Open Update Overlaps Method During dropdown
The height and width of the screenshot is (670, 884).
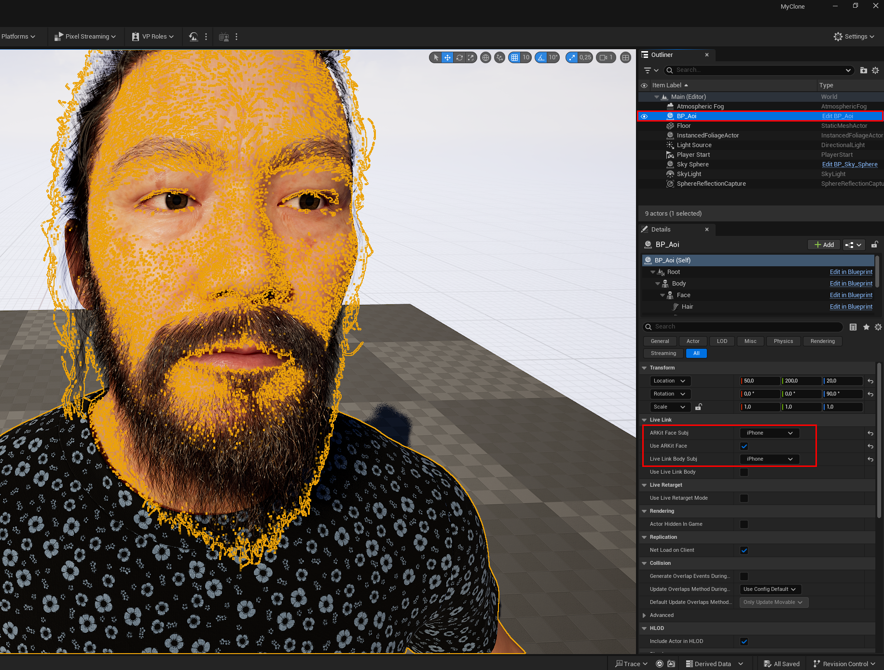pos(770,589)
